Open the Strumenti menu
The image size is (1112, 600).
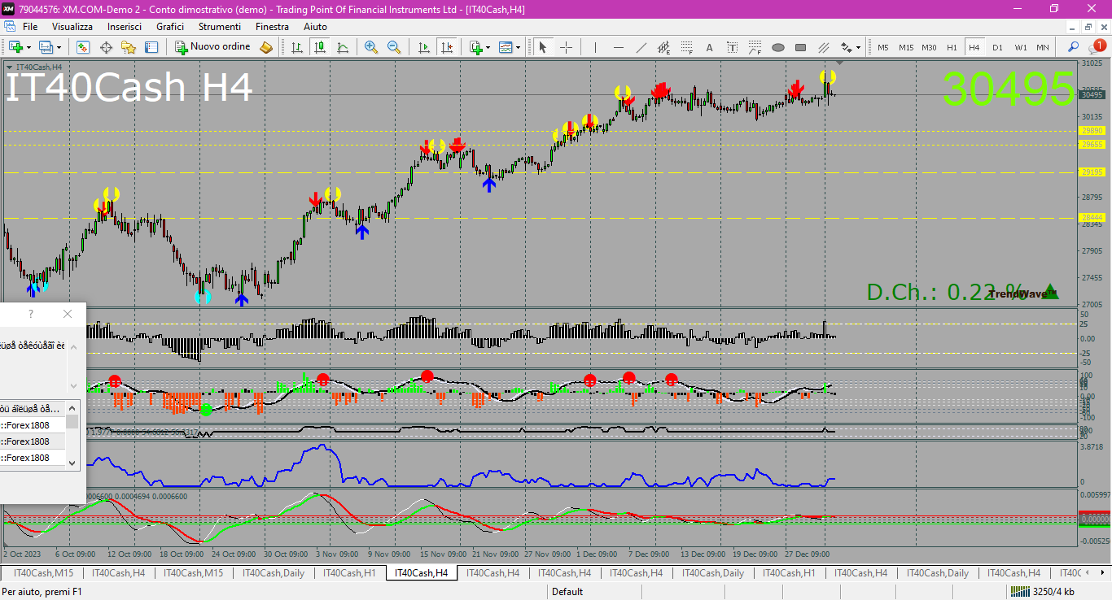(220, 27)
